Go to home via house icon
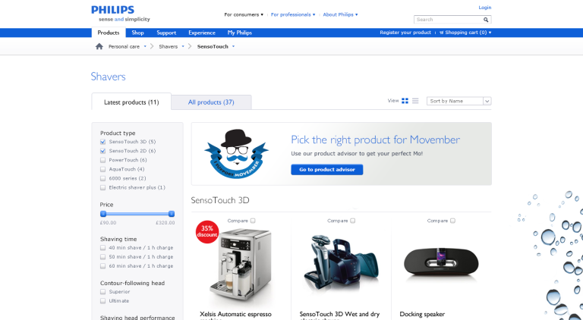This screenshot has width=583, height=320. coord(99,46)
